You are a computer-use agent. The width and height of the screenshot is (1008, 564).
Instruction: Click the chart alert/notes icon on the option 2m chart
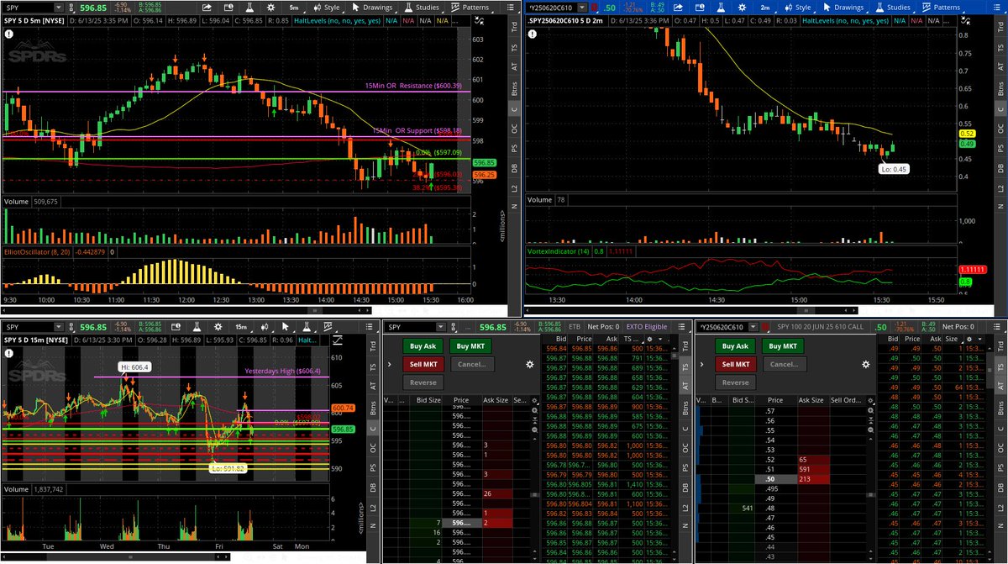[x=700, y=8]
